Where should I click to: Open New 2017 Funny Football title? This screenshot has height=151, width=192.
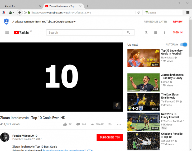pos(170,116)
